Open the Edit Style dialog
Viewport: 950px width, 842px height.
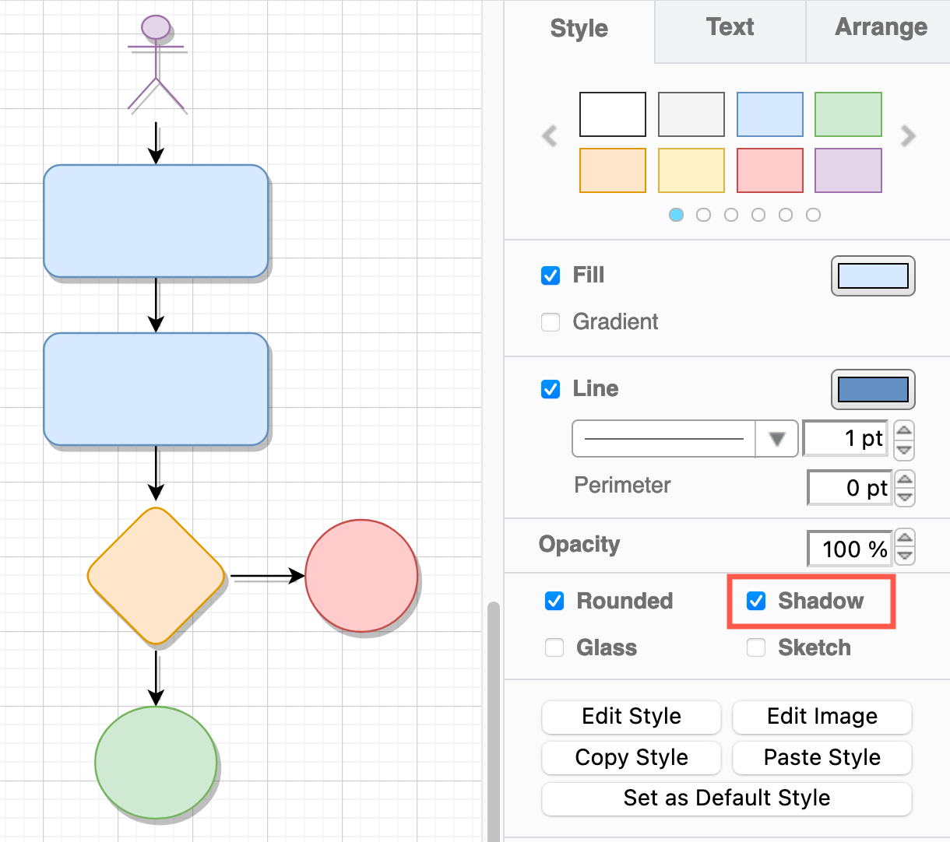tap(631, 717)
